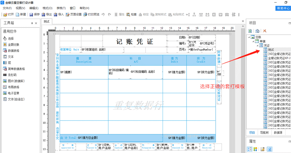The image size is (291, 153).
Task: Collapse the 总账 tree node
Action: pos(249,37)
